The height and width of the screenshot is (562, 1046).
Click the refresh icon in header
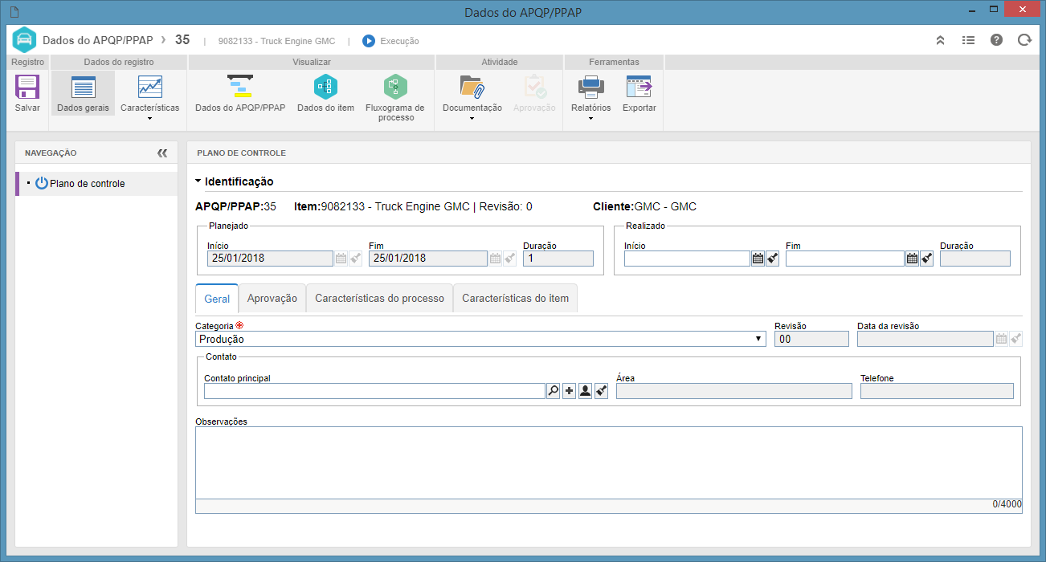[x=1024, y=40]
